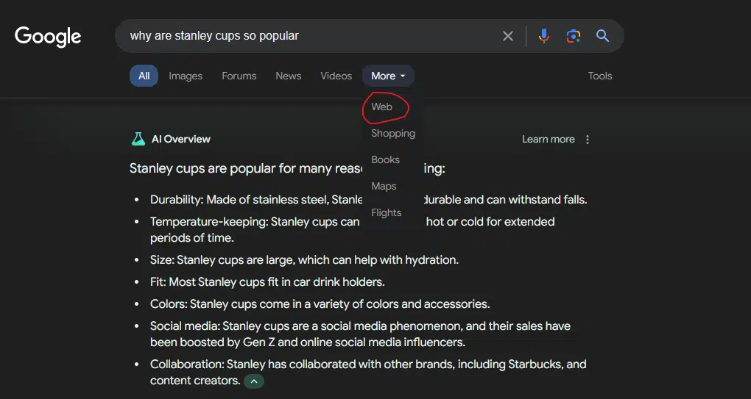Switch to the Videos tab

336,76
